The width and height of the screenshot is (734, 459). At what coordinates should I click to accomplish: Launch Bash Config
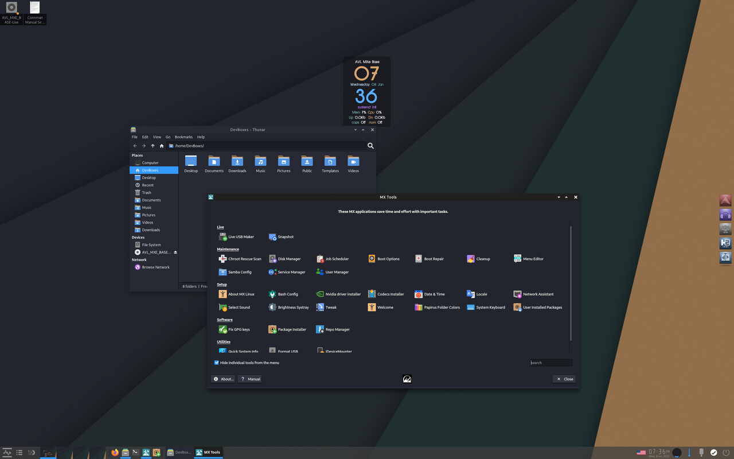coord(283,294)
